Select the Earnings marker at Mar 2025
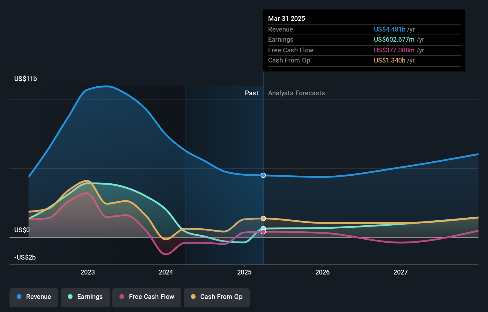Image resolution: width=488 pixels, height=312 pixels. pyautogui.click(x=263, y=228)
